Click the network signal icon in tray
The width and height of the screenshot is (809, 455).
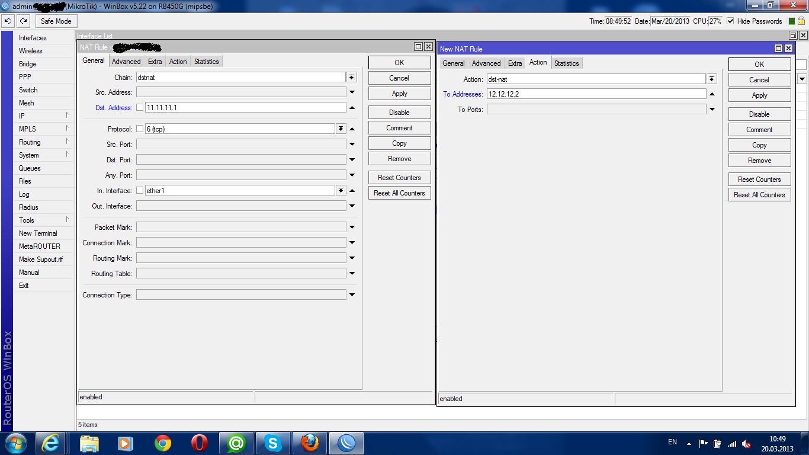[x=732, y=444]
